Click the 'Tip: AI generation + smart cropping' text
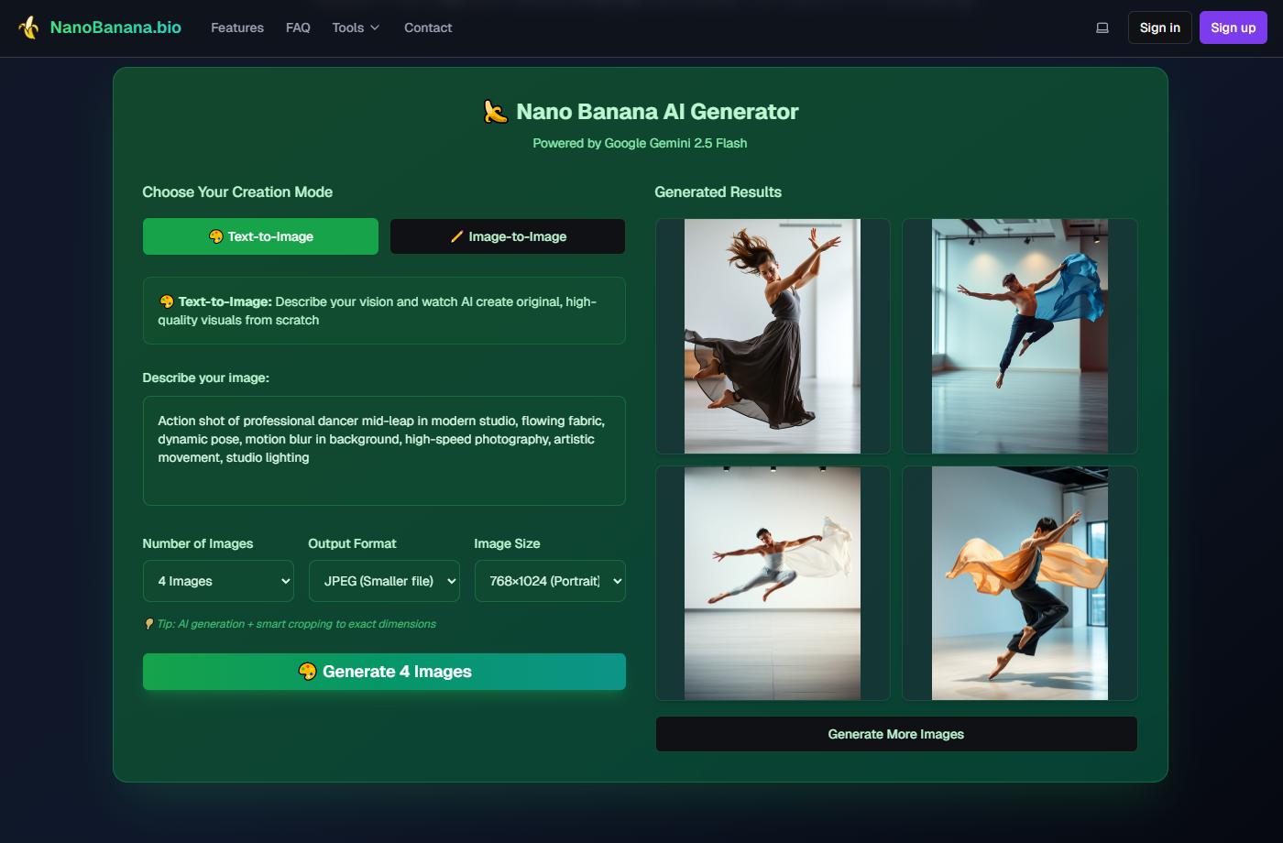The image size is (1283, 843). (296, 624)
